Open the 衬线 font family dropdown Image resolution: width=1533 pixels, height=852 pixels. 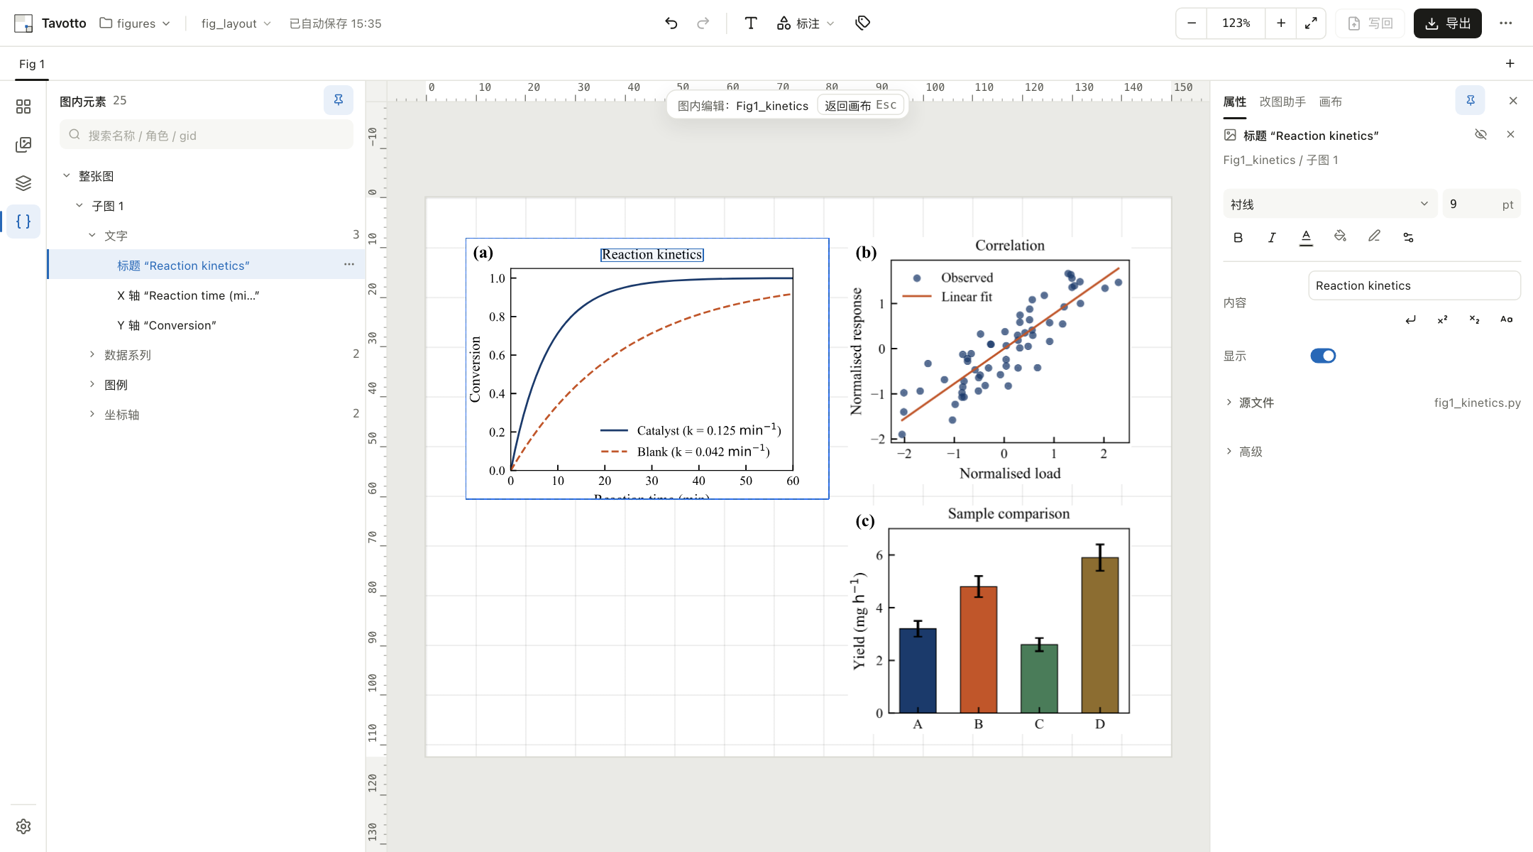[1330, 204]
